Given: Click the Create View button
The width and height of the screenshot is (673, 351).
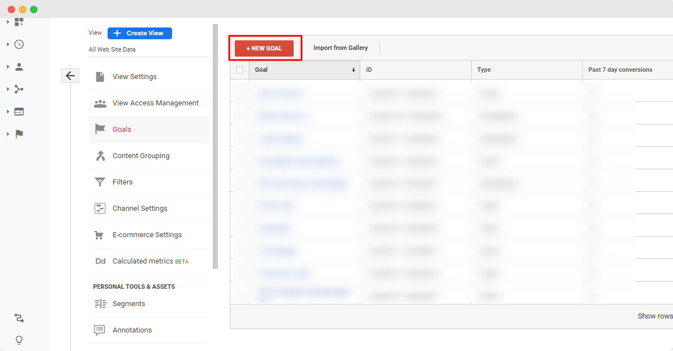Looking at the screenshot, I should [139, 33].
